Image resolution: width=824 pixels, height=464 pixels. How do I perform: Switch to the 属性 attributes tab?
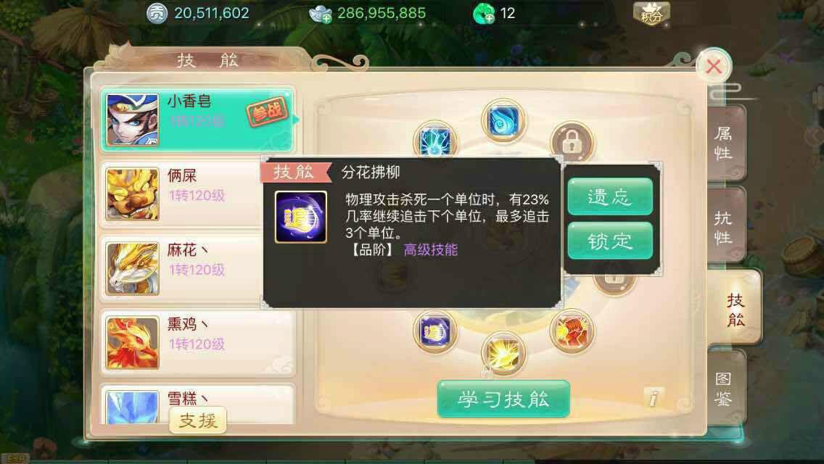click(x=725, y=143)
